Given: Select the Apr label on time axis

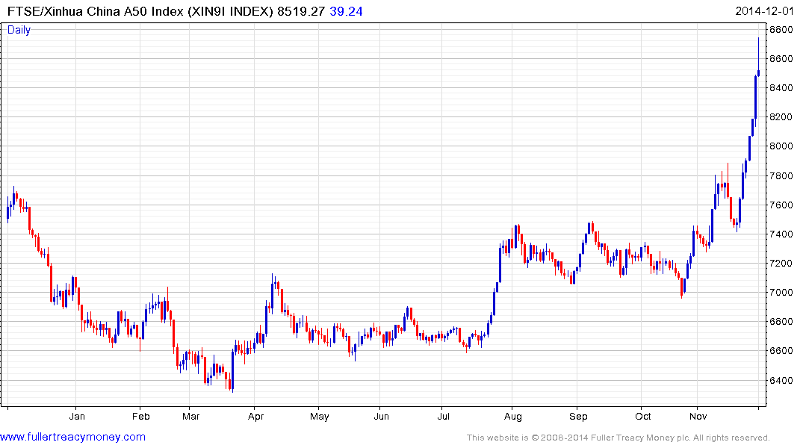Looking at the screenshot, I should click(x=255, y=416).
